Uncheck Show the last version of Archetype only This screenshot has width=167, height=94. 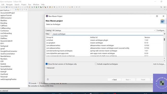click(46, 64)
